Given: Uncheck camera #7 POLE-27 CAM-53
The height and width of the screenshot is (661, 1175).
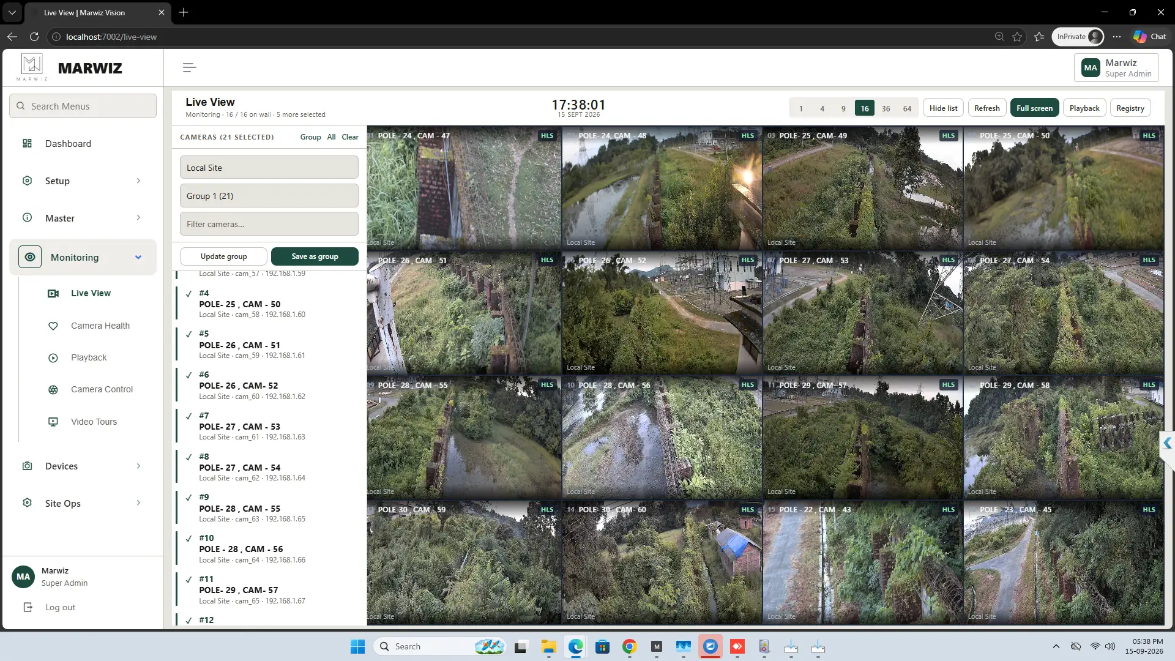Looking at the screenshot, I should pos(189,416).
